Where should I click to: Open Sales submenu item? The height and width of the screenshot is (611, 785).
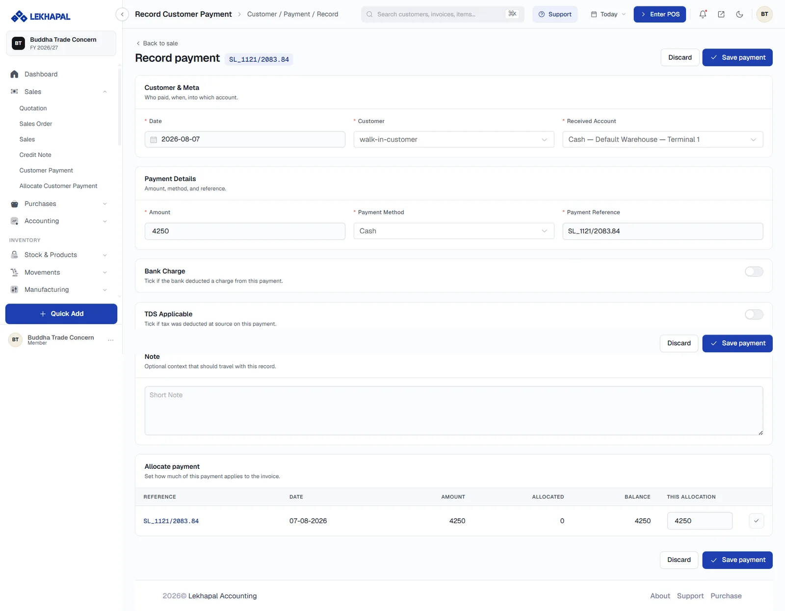pyautogui.click(x=27, y=140)
